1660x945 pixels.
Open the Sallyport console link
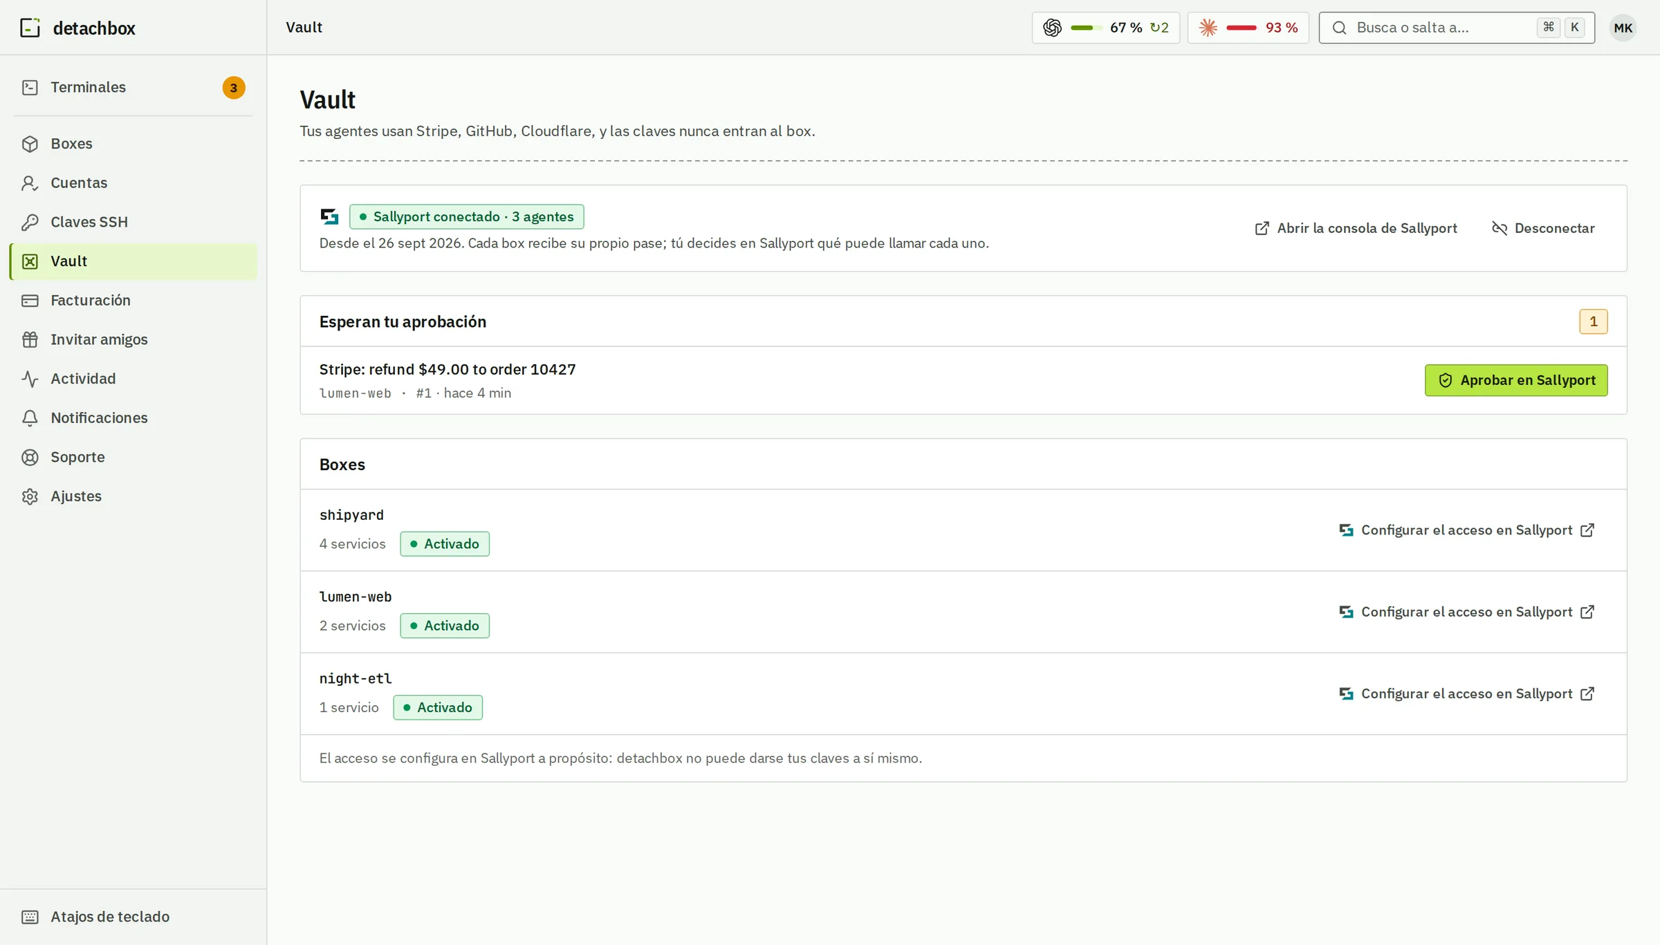point(1356,228)
